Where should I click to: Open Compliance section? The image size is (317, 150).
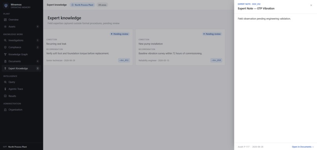coord(21,47)
